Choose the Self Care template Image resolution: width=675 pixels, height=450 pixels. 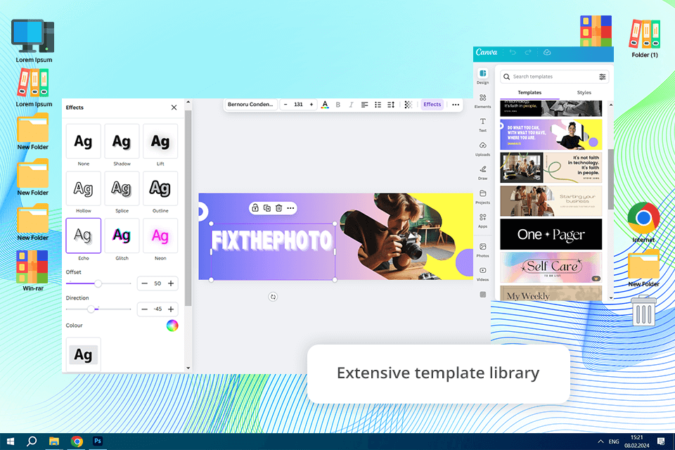tap(551, 267)
